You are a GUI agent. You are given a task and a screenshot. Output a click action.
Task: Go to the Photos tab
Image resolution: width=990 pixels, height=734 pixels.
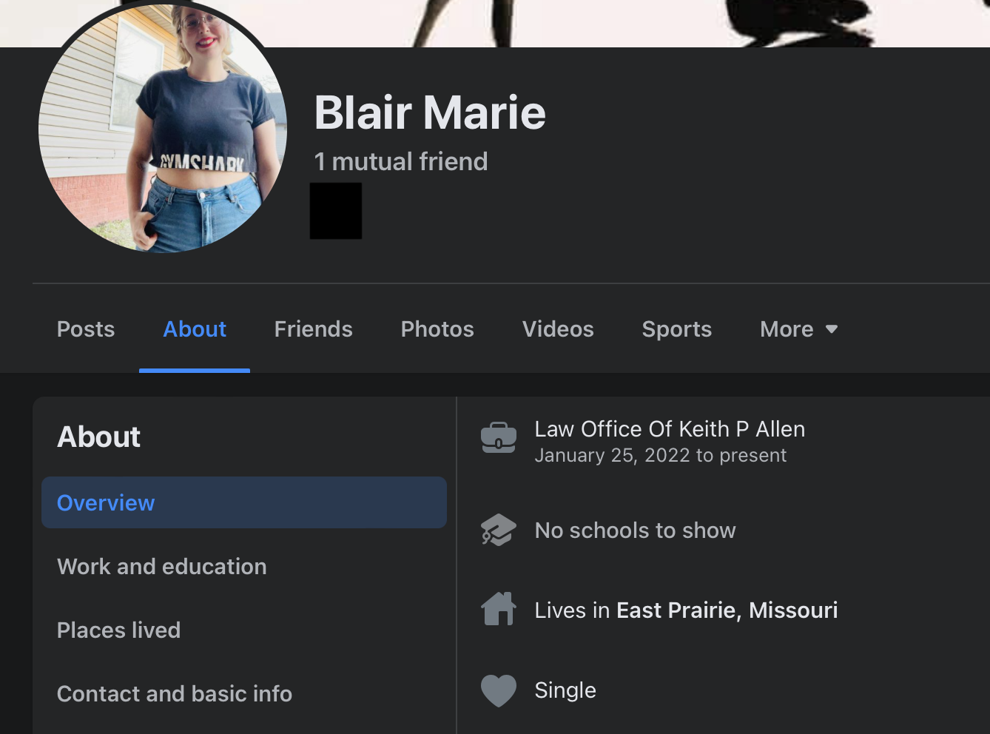[437, 329]
